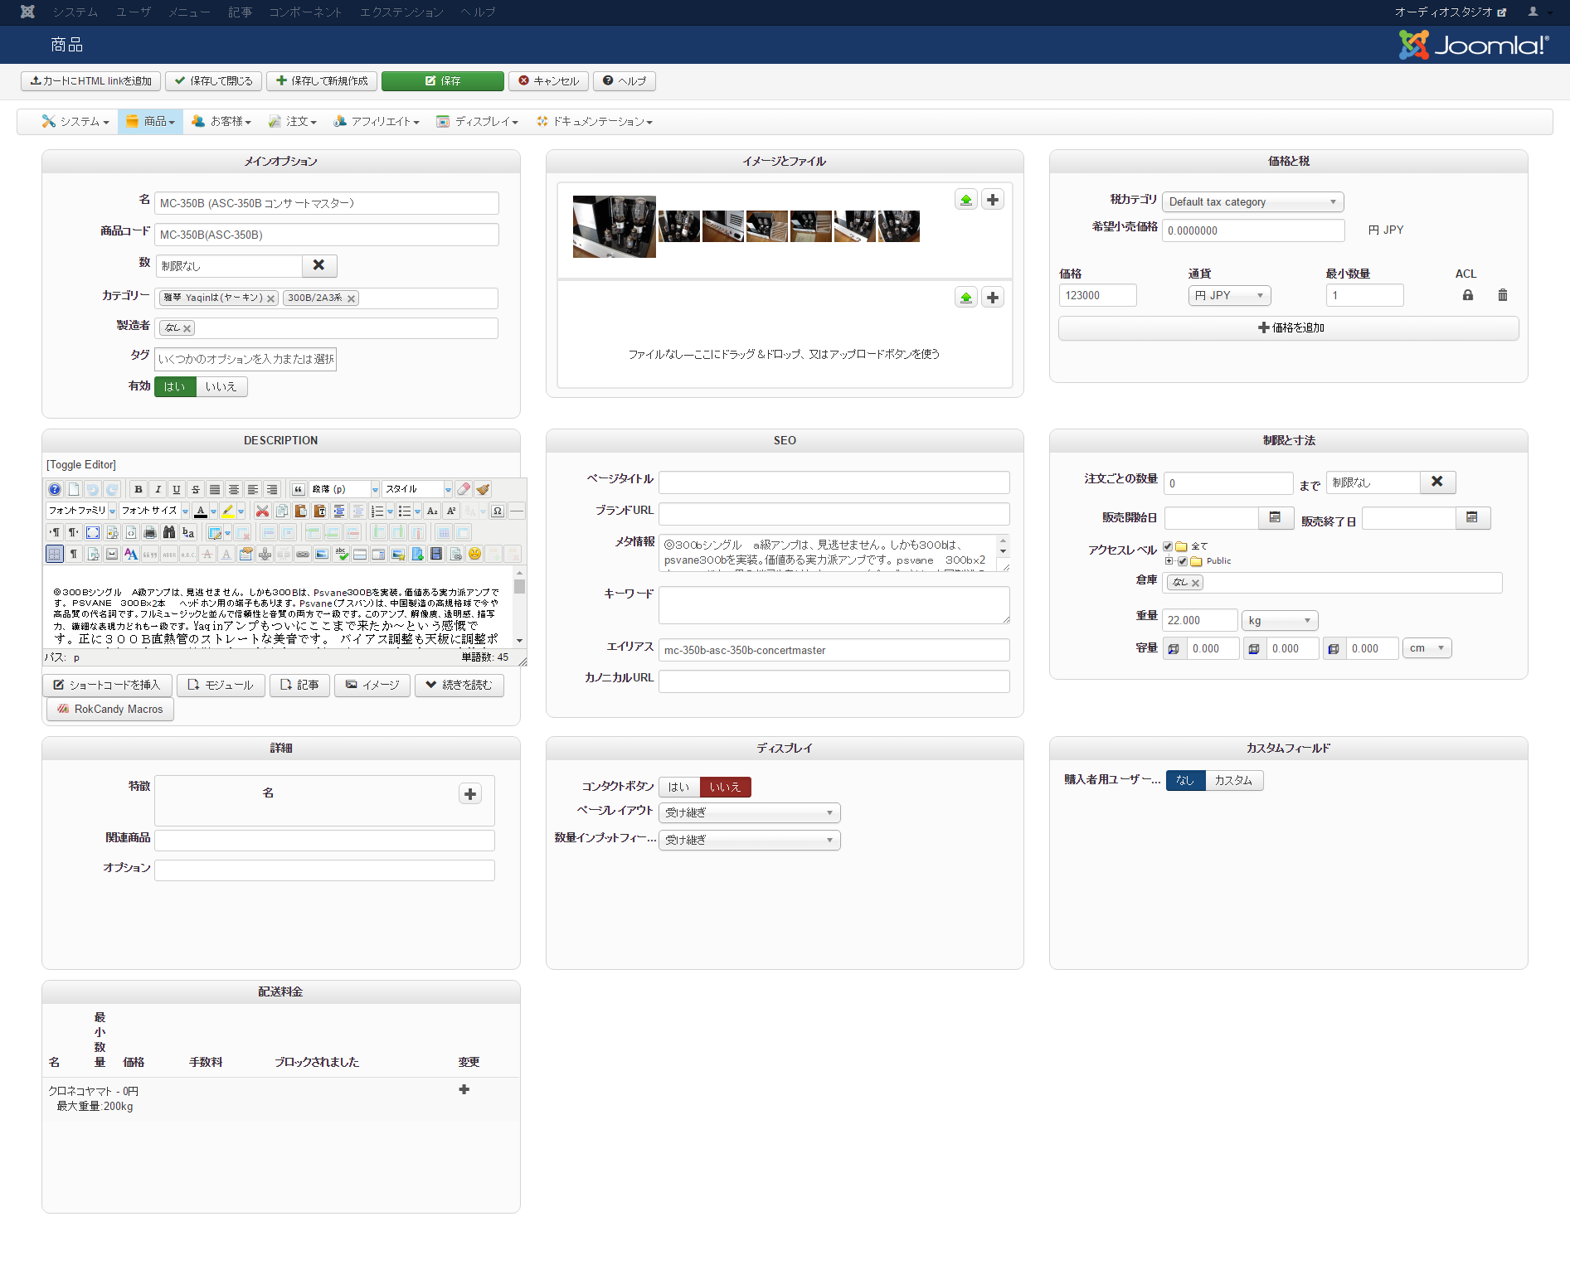
Task: Click the ACL lock icon for the price
Action: (1468, 295)
